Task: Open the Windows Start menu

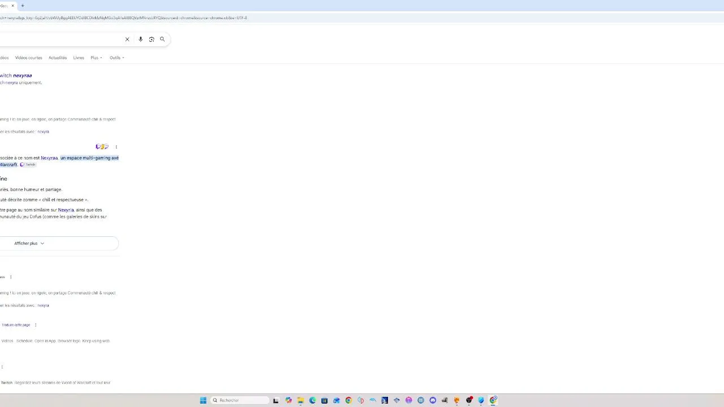Action: (203, 400)
